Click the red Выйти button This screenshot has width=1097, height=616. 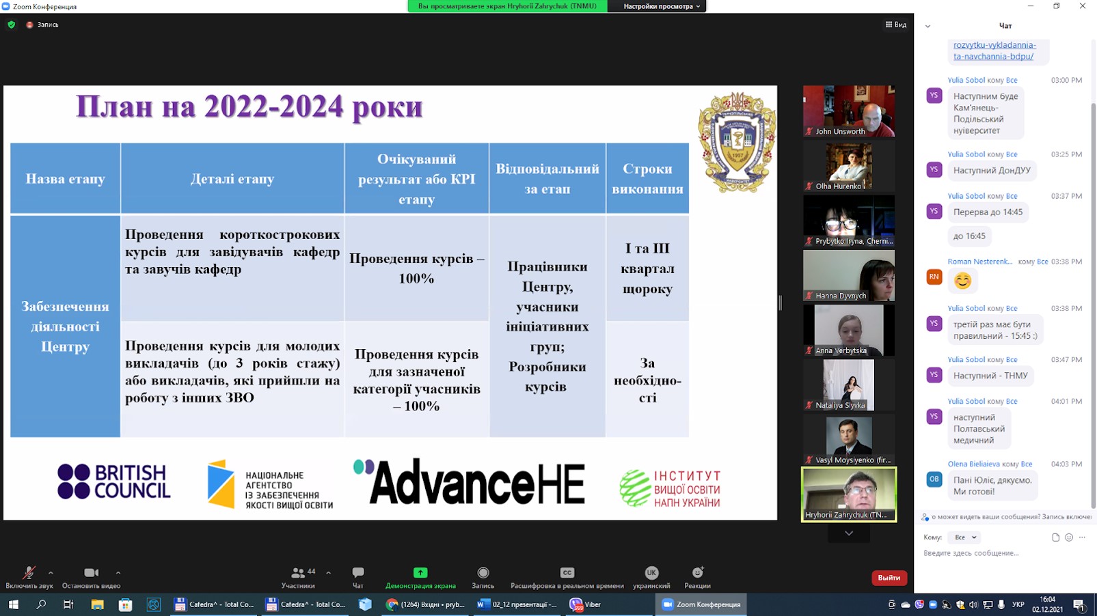click(889, 578)
